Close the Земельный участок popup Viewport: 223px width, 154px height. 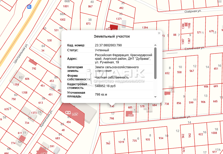(159, 33)
